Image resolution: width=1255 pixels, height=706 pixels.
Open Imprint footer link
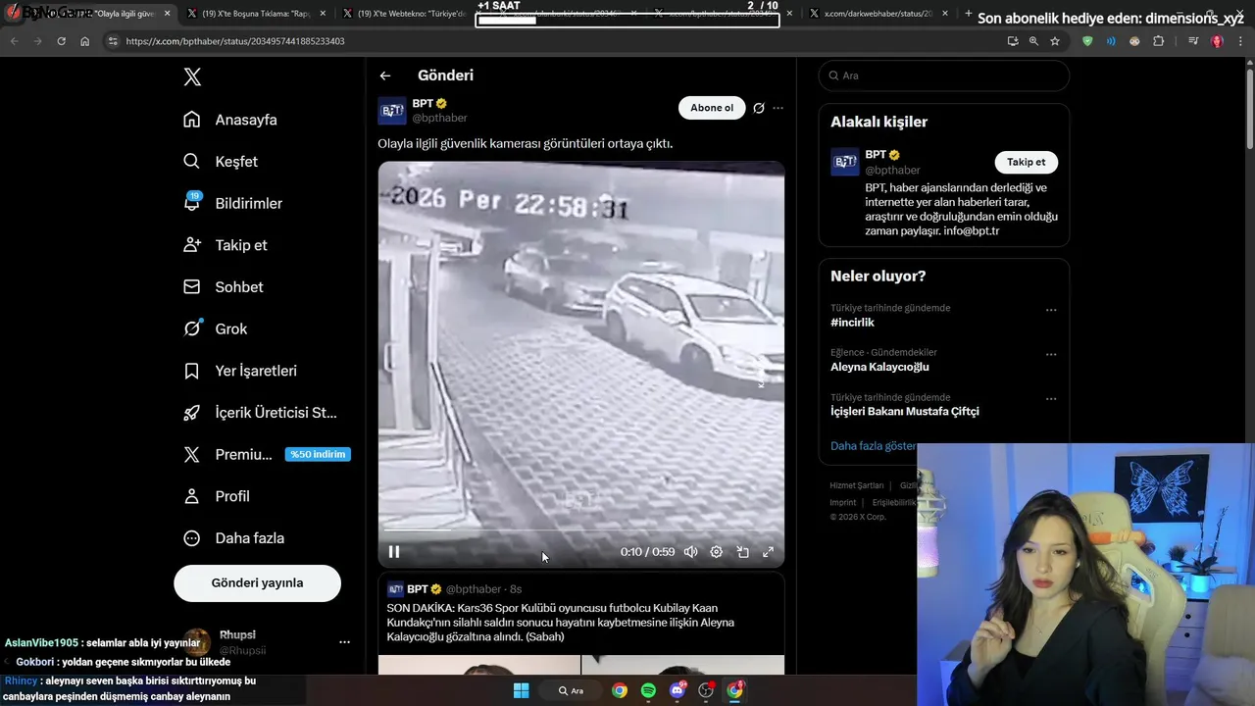[x=842, y=502]
